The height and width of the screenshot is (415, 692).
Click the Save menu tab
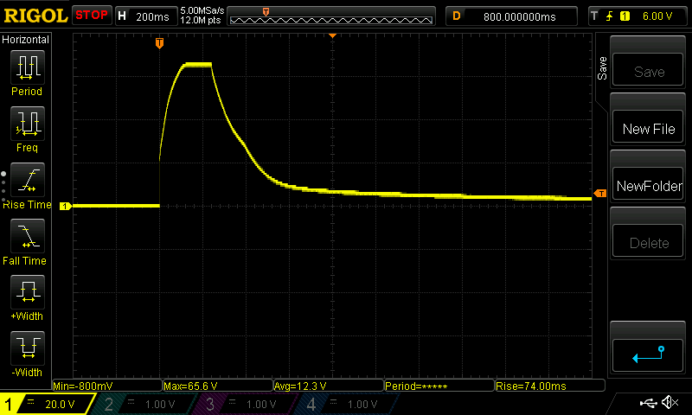[602, 69]
